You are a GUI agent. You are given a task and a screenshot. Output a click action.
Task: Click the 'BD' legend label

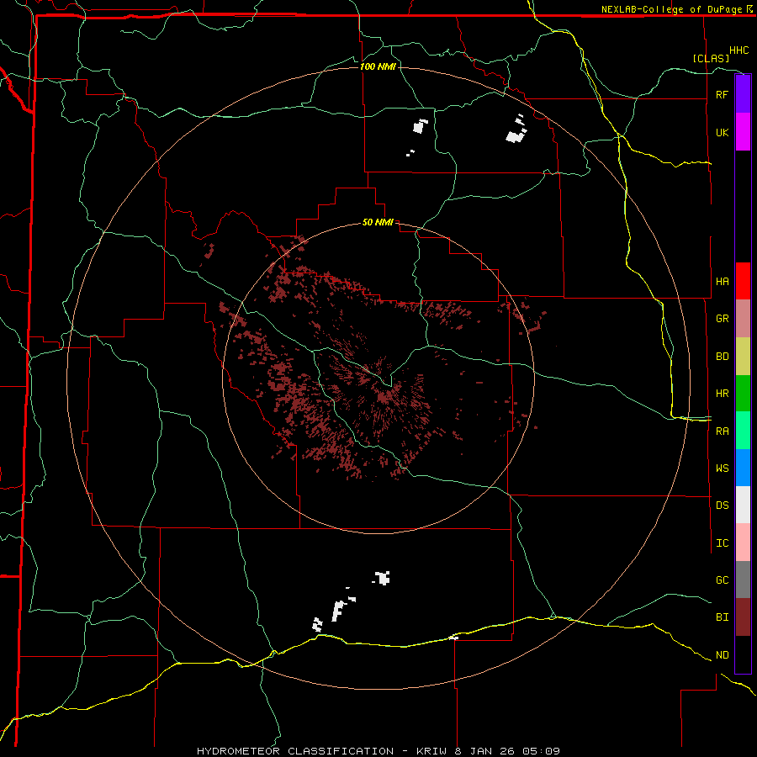[x=722, y=357]
